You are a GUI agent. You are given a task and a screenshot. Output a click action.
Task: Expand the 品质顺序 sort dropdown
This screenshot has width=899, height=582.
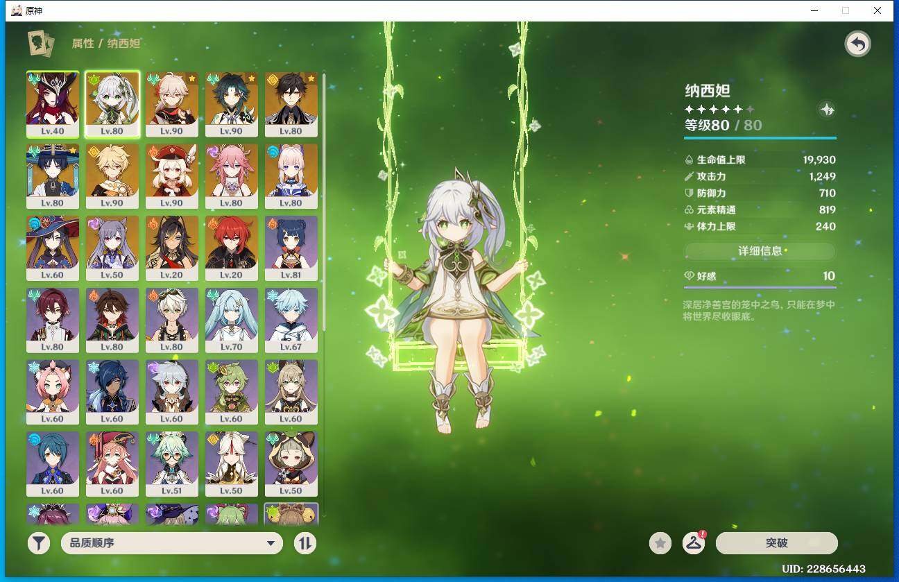[172, 543]
